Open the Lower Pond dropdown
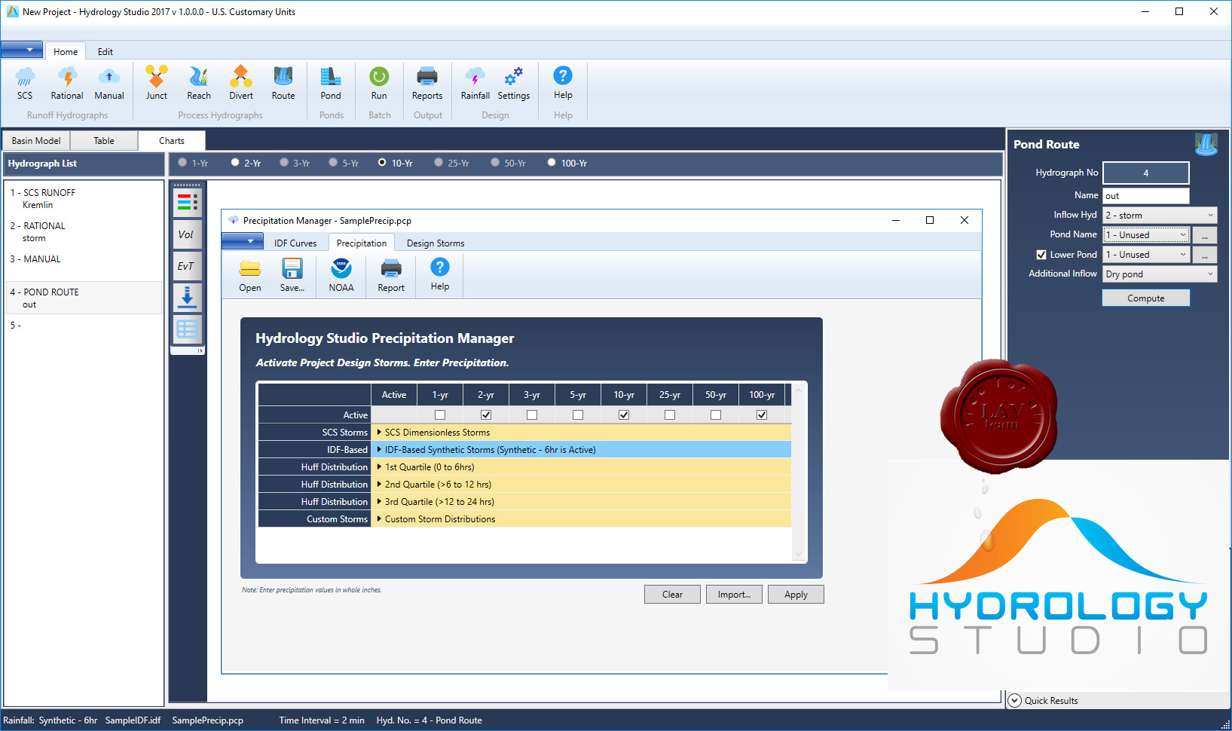 click(1146, 255)
